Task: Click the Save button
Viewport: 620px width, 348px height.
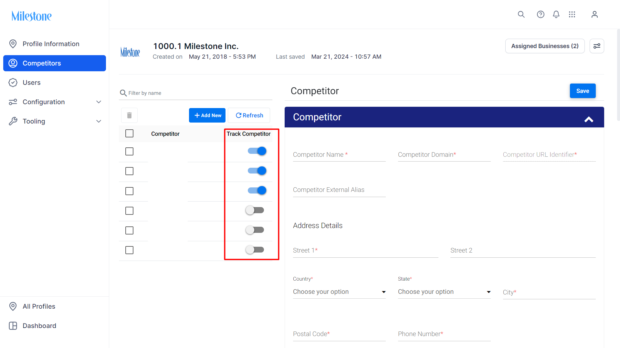Action: click(x=583, y=91)
